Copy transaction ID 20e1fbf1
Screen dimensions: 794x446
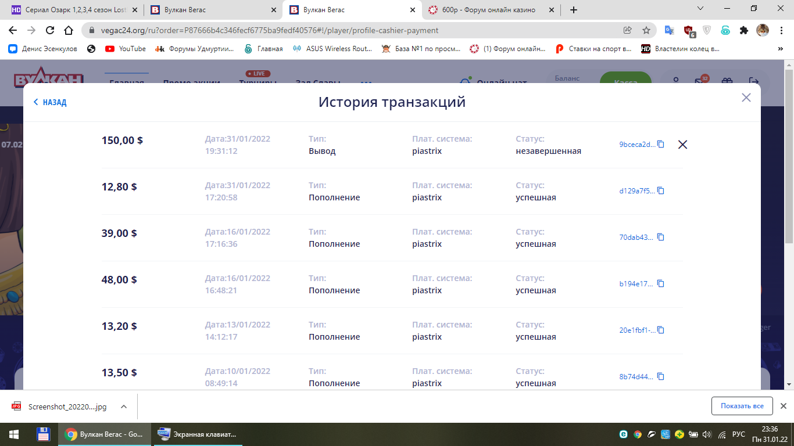coord(660,330)
